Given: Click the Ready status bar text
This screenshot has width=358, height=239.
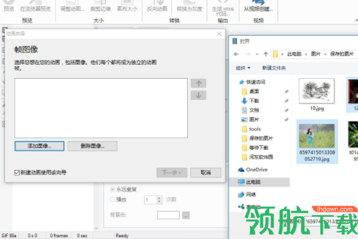Looking at the screenshot, I should click(x=122, y=236).
